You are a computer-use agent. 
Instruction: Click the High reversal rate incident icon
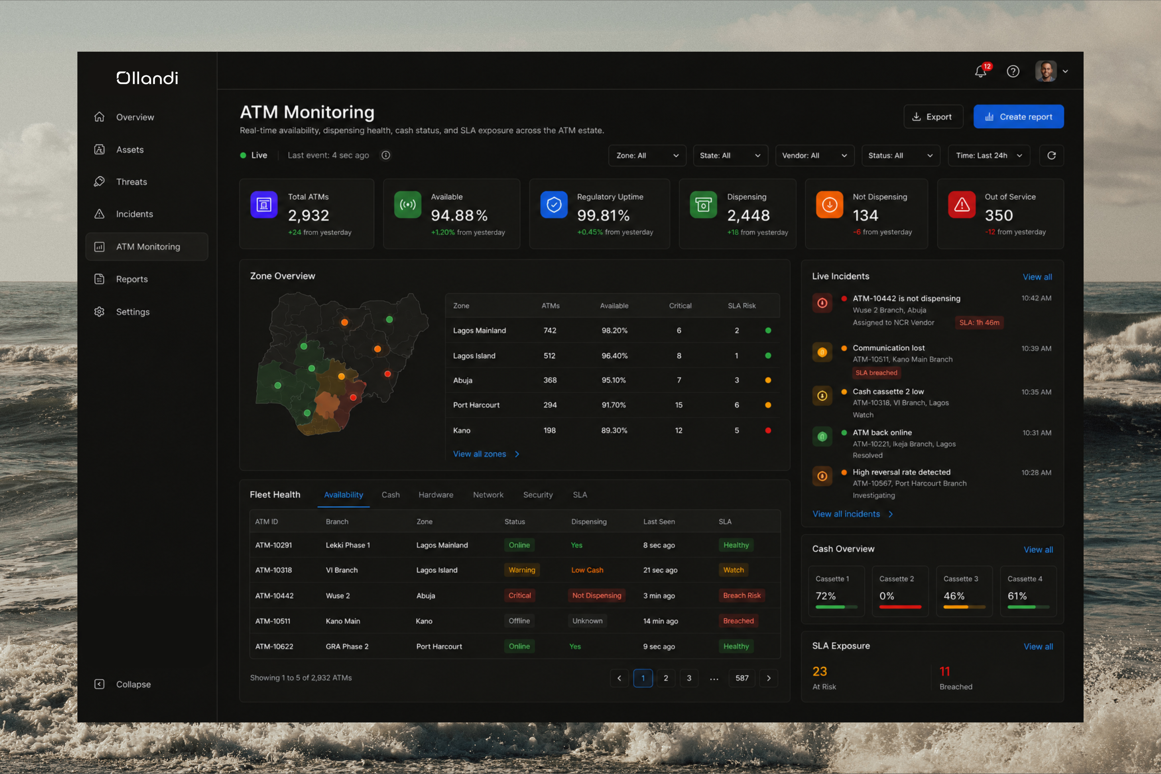click(822, 476)
